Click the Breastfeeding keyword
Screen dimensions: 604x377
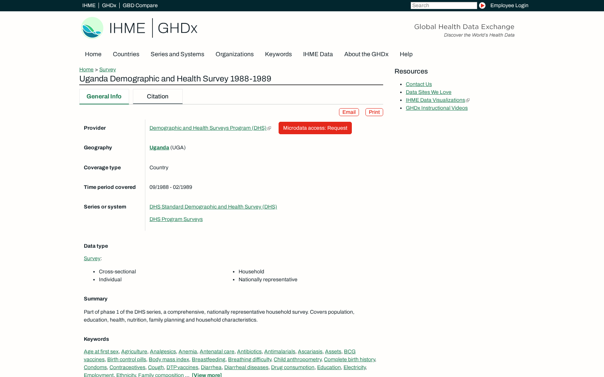(x=208, y=359)
